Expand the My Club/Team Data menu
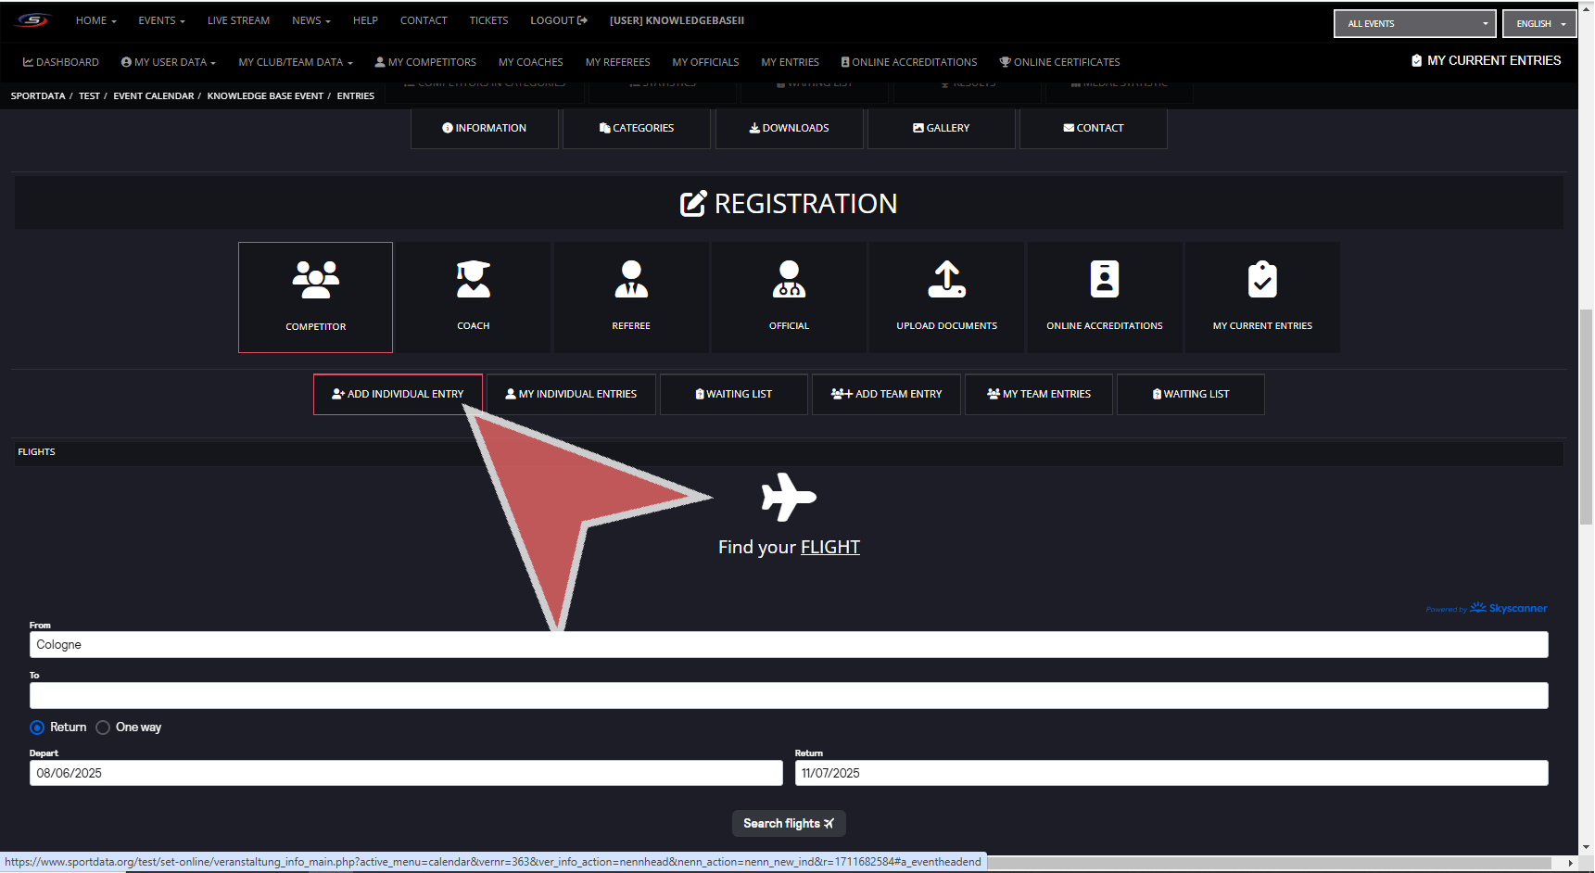Image resolution: width=1595 pixels, height=873 pixels. point(295,62)
